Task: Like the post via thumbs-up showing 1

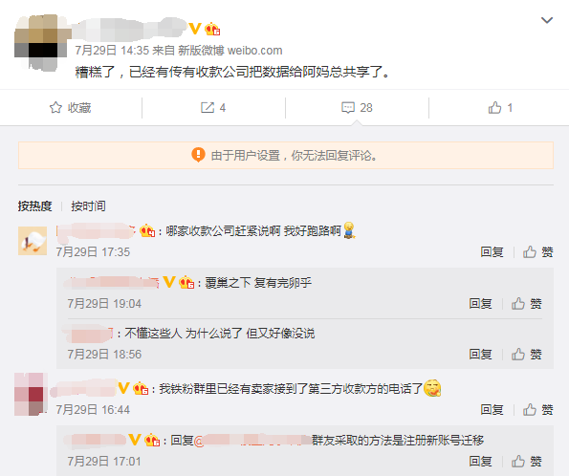Action: (494, 107)
